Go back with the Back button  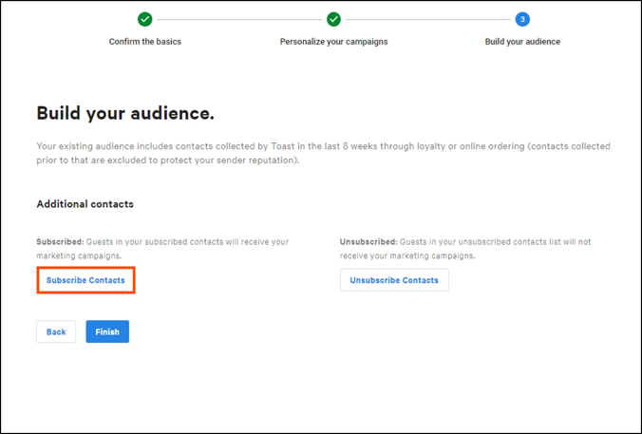(x=56, y=331)
